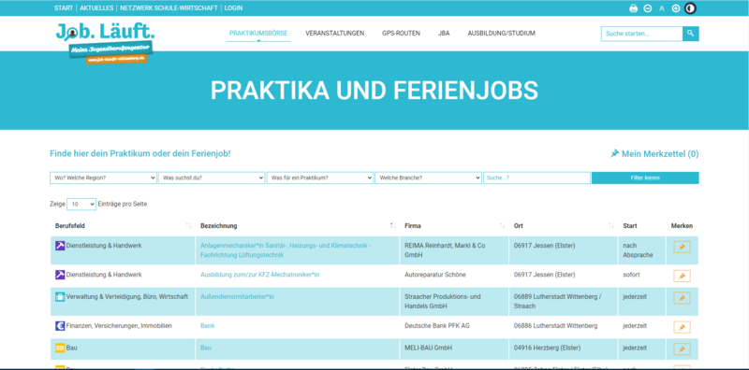Decrease font size with minus icon
This screenshot has height=370, width=749.
click(647, 8)
